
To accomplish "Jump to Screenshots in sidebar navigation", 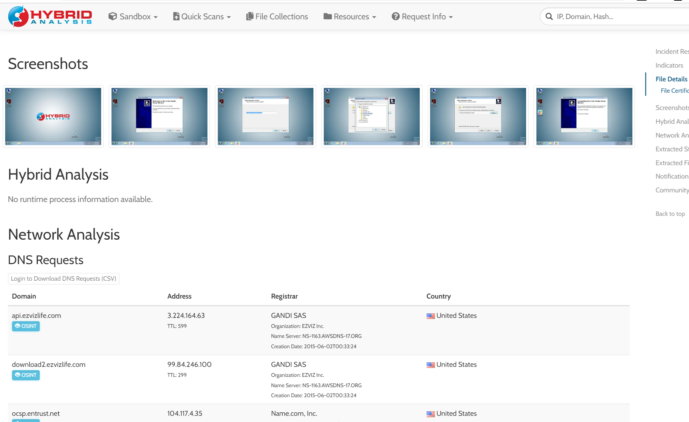I will click(x=672, y=108).
